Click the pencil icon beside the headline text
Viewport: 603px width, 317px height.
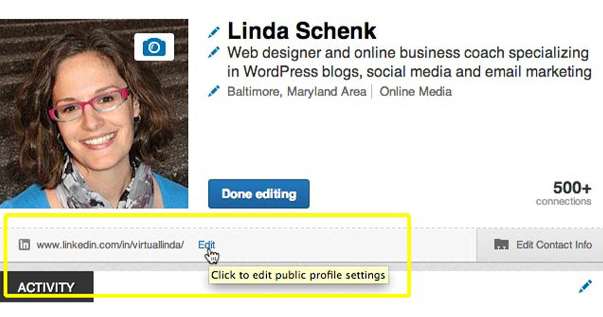[214, 52]
